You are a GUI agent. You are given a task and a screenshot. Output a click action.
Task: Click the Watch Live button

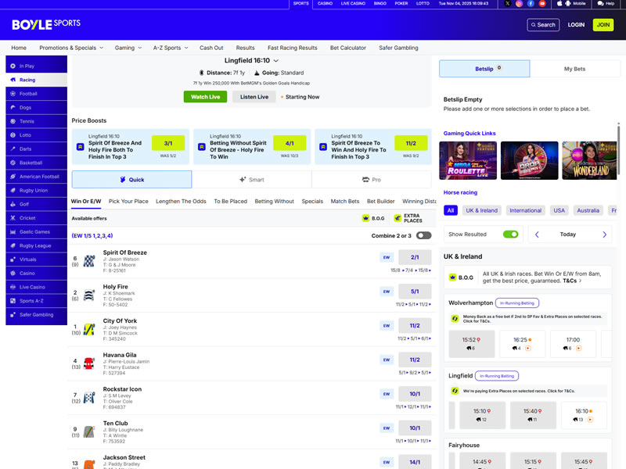pos(205,97)
